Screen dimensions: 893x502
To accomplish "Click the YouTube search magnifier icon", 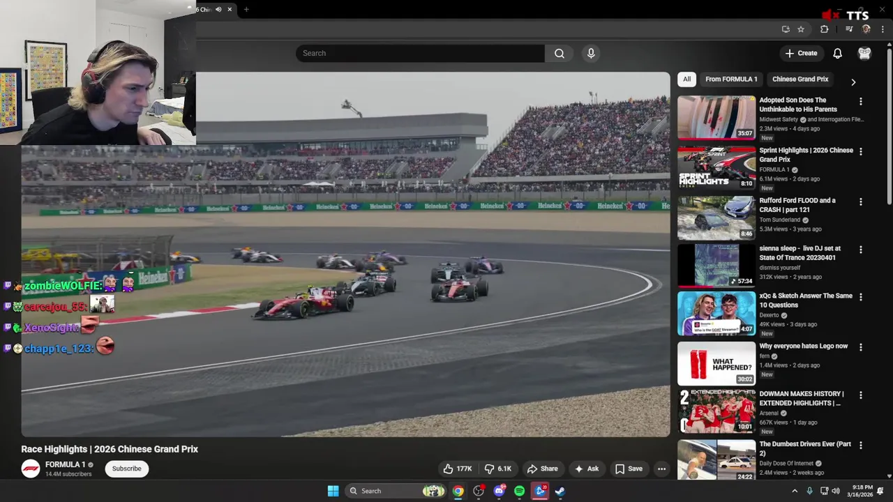I will coord(559,53).
